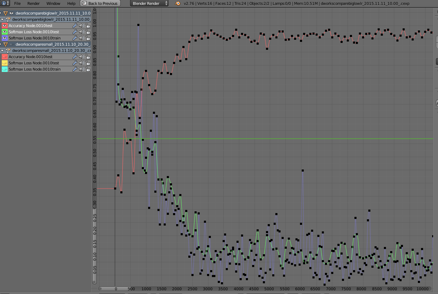Toggle visibility of dworkscomparebiglowlr object

11,13
